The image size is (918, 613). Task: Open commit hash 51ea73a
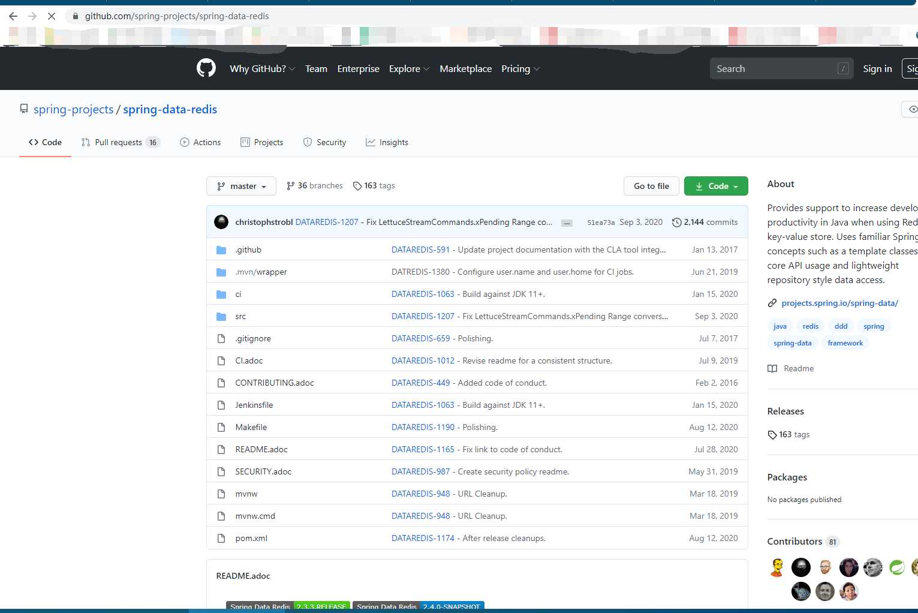[x=601, y=223]
